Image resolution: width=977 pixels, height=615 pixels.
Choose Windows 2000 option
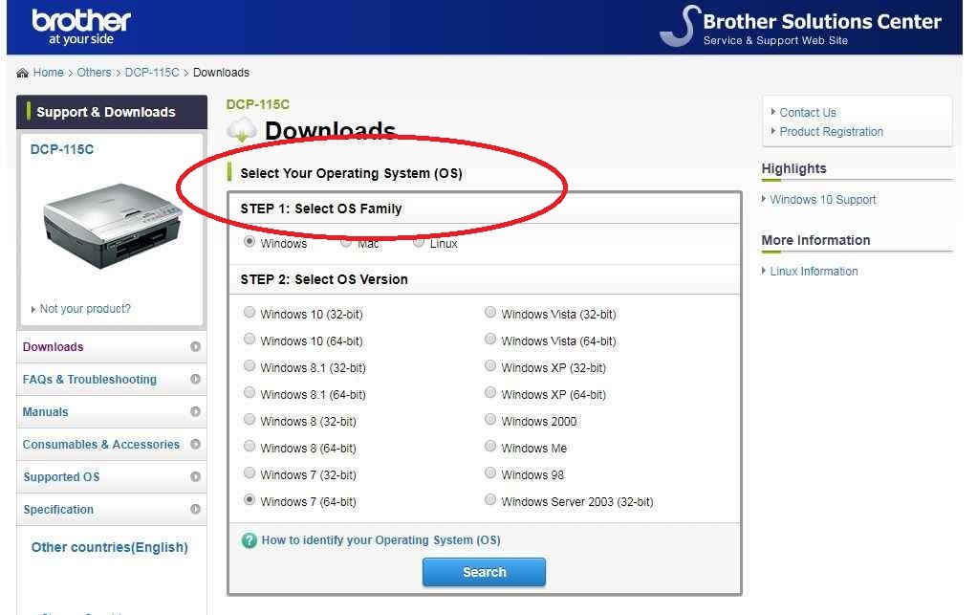point(490,419)
